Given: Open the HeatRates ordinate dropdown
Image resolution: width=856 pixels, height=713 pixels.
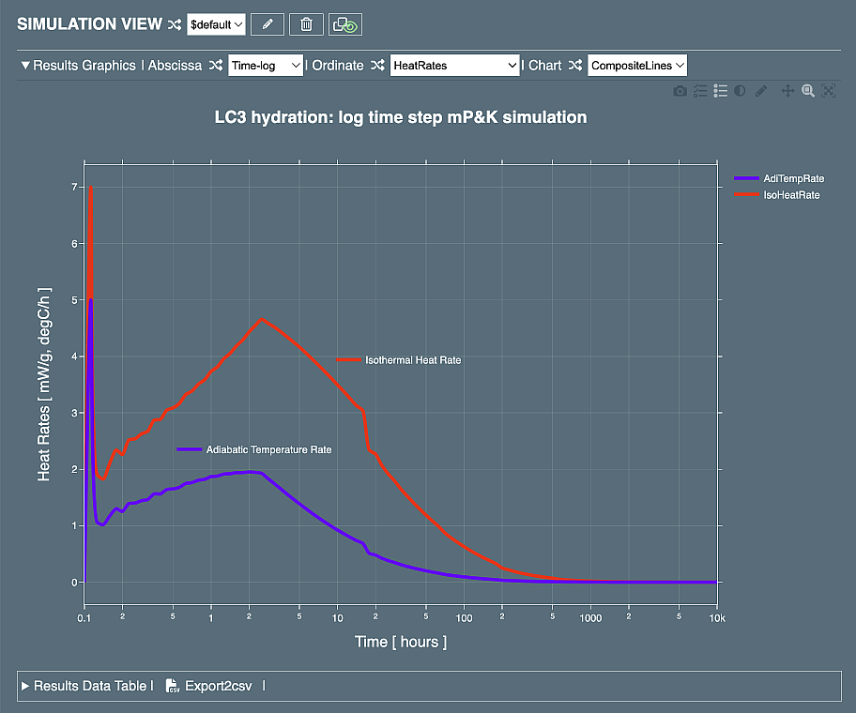Looking at the screenshot, I should (454, 66).
